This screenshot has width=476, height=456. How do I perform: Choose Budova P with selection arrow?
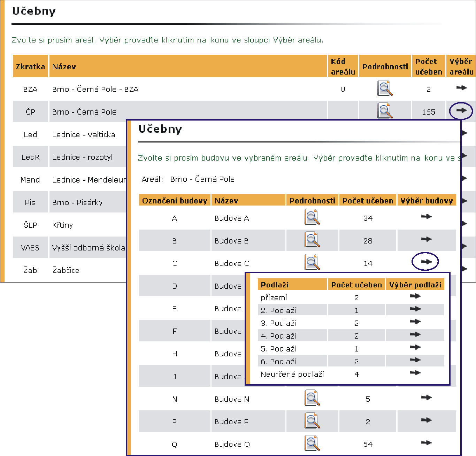pos(427,420)
